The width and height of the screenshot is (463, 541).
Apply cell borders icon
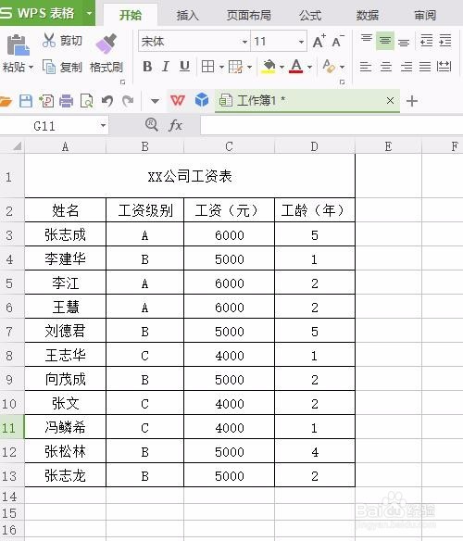coord(207,67)
